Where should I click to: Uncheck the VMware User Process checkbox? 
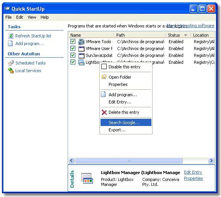tap(73, 48)
